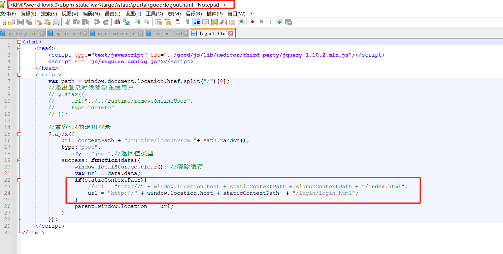This screenshot has width=503, height=254.
Task: Collapse the html block fold marker on line 1
Action: 19,42
